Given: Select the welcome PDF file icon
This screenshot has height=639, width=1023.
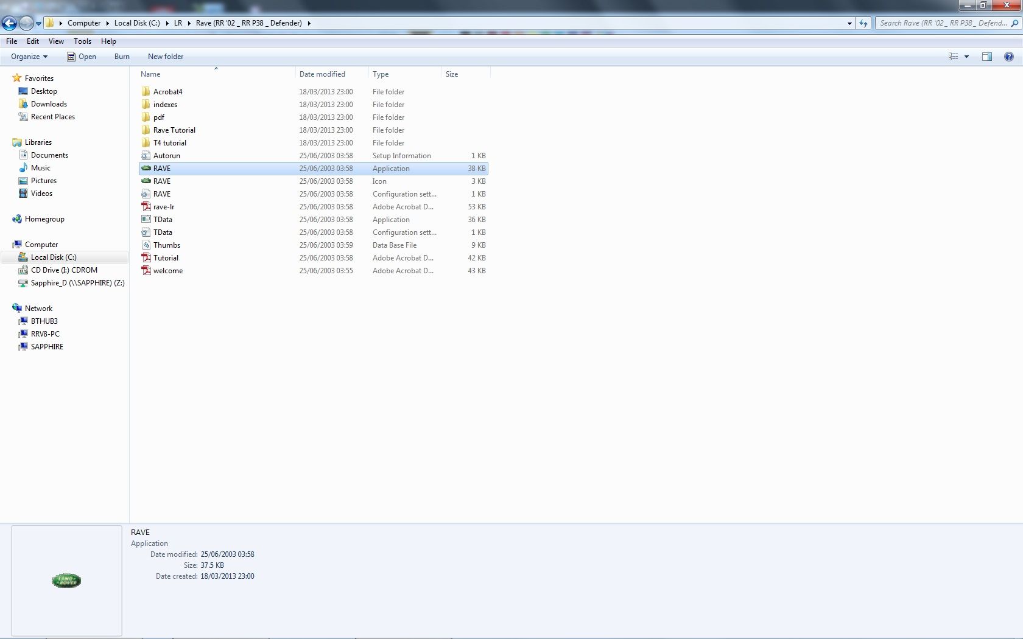Looking at the screenshot, I should 146,271.
